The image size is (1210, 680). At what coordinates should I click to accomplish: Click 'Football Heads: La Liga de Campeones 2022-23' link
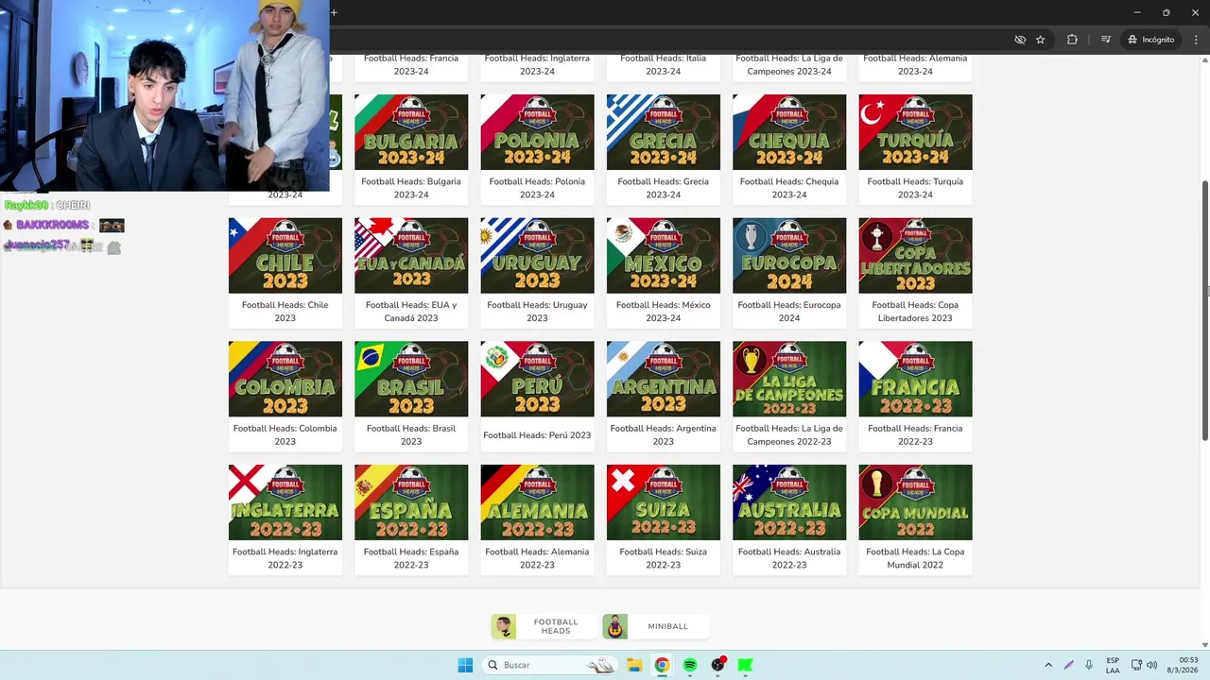click(789, 434)
